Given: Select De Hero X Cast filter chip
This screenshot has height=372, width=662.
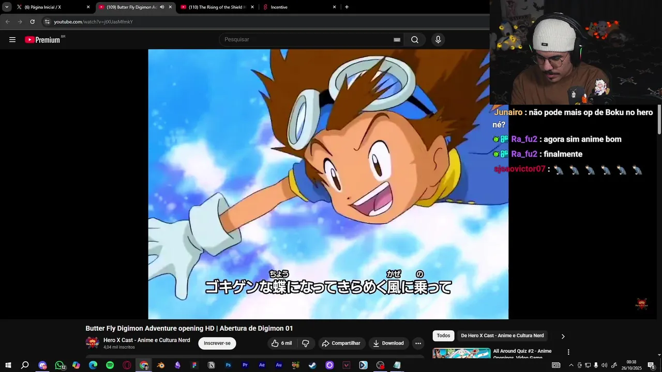Looking at the screenshot, I should pyautogui.click(x=502, y=336).
